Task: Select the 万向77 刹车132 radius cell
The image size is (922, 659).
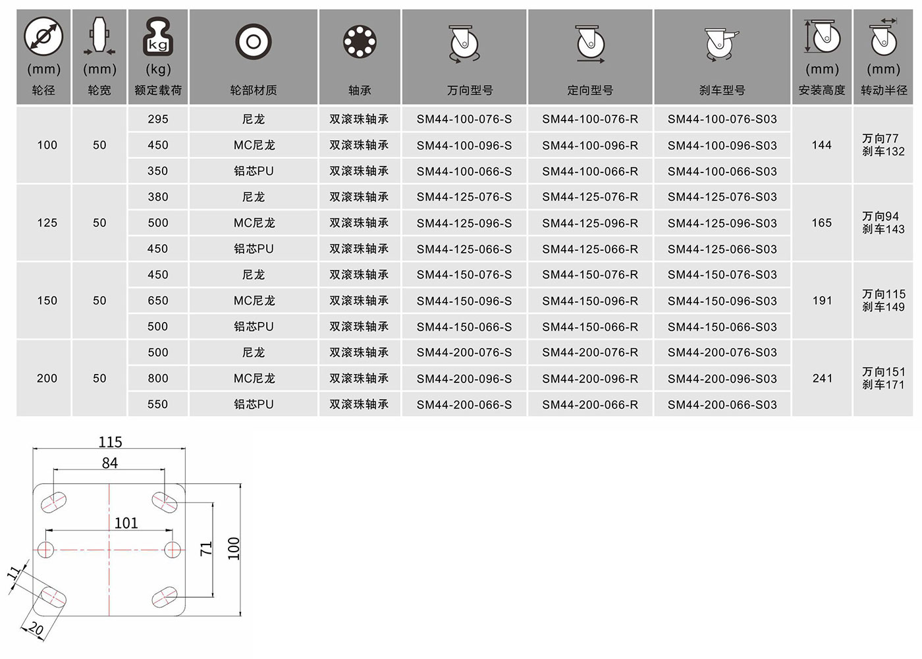Action: 883,145
